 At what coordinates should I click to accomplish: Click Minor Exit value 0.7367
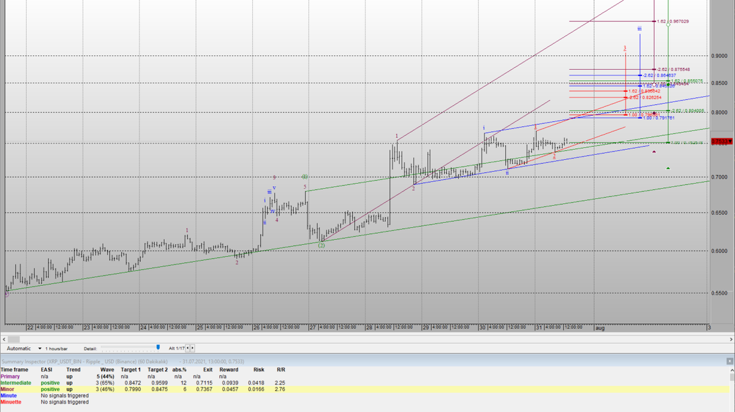point(206,389)
